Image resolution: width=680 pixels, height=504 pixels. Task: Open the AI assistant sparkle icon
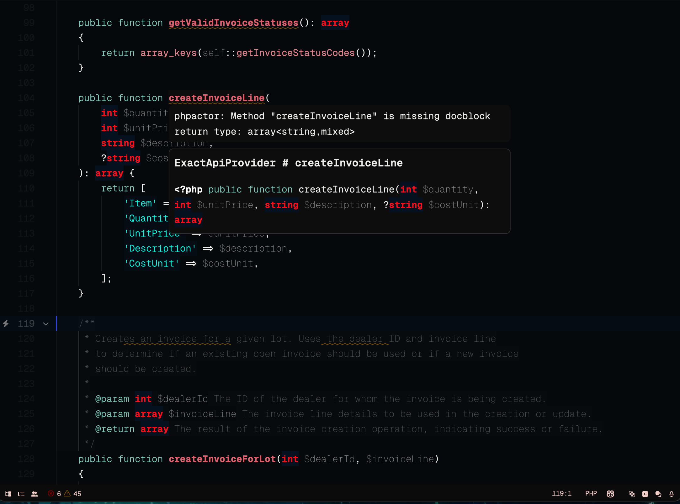click(x=632, y=494)
